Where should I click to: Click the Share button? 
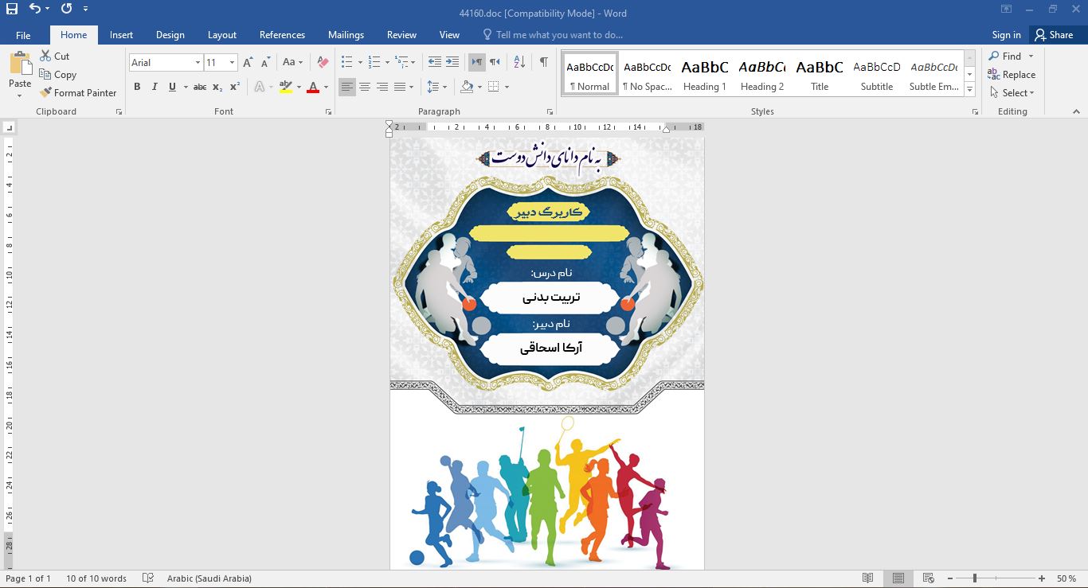[1054, 35]
